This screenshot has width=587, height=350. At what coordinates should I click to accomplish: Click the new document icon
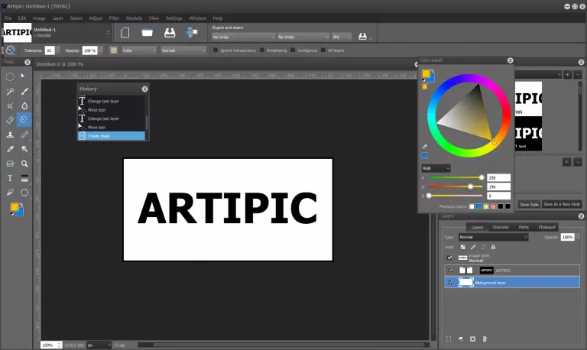(125, 33)
